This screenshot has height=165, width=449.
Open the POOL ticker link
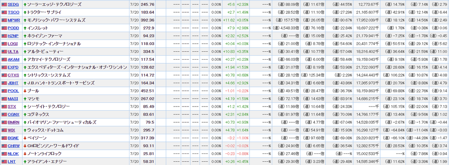coord(13,91)
